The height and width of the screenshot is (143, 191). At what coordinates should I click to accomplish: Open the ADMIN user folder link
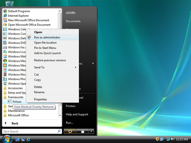(71, 13)
